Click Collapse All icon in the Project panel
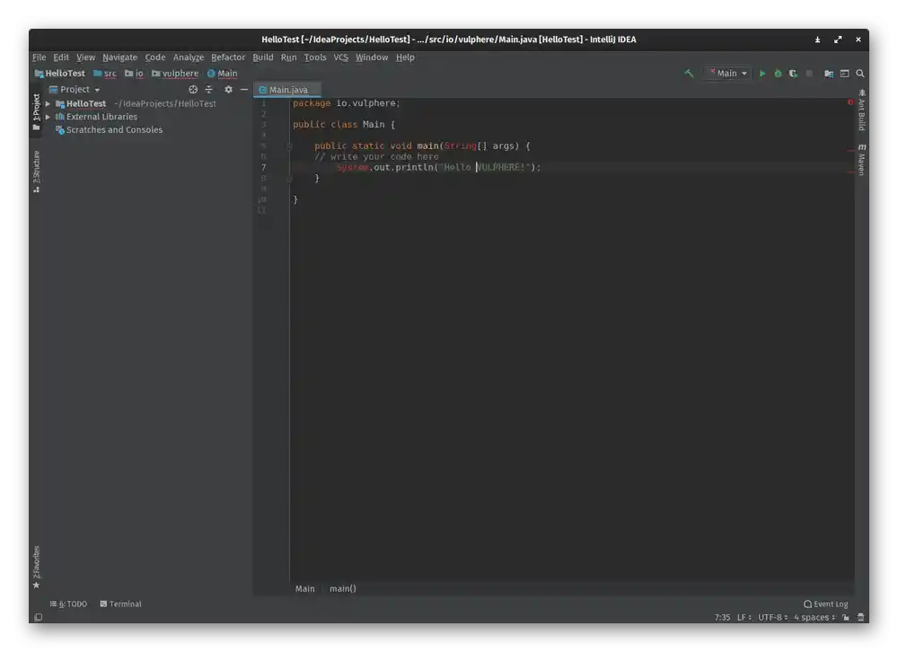 pyautogui.click(x=209, y=90)
